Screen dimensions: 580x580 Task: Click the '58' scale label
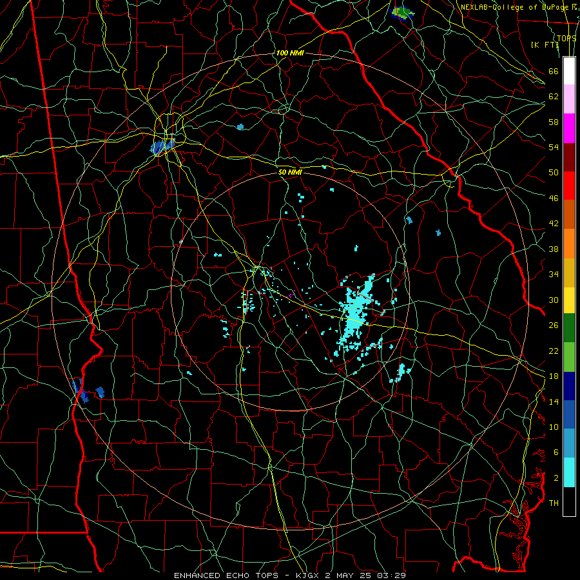pyautogui.click(x=554, y=122)
